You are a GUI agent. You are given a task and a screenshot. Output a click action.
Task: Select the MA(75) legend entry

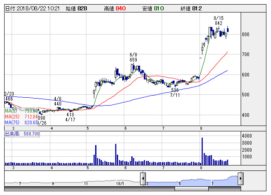[21, 123]
